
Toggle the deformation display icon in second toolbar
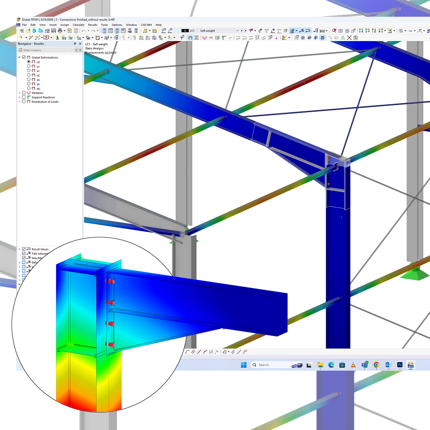(x=190, y=37)
